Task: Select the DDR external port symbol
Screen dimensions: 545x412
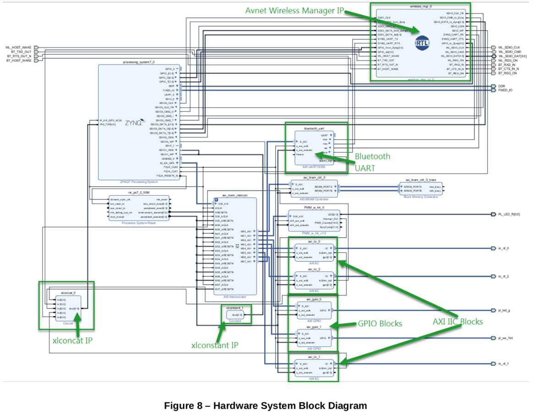Action: point(494,86)
